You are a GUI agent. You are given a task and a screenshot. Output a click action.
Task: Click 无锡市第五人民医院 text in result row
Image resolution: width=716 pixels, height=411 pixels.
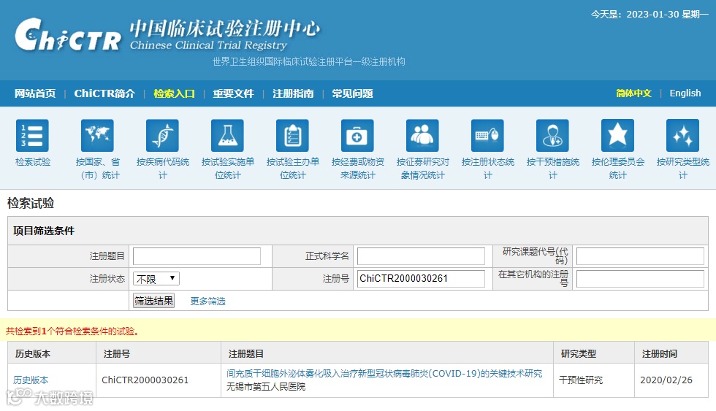coord(266,387)
